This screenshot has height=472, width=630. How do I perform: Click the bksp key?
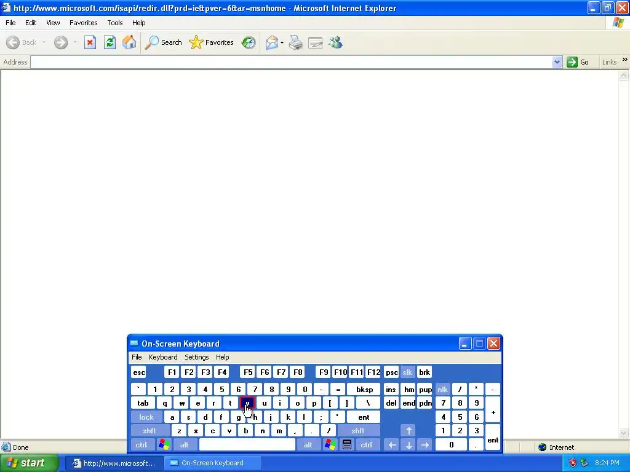364,389
